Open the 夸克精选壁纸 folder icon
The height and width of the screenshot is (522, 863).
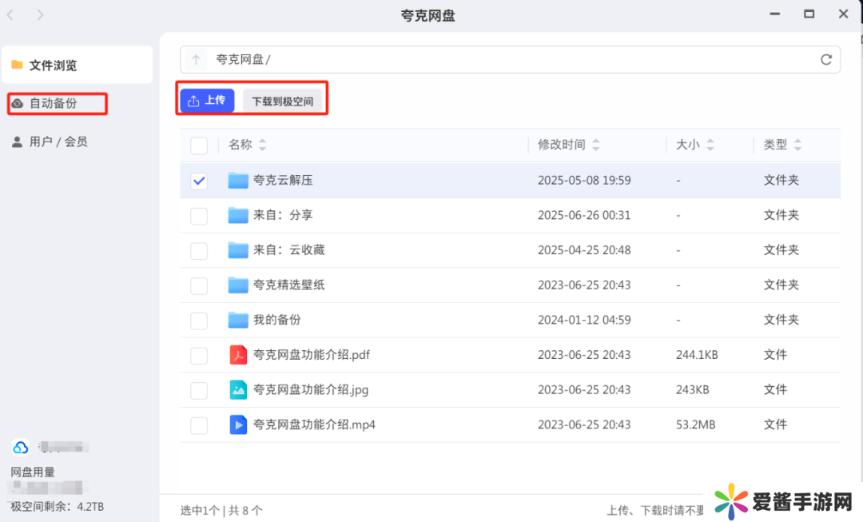(x=238, y=285)
